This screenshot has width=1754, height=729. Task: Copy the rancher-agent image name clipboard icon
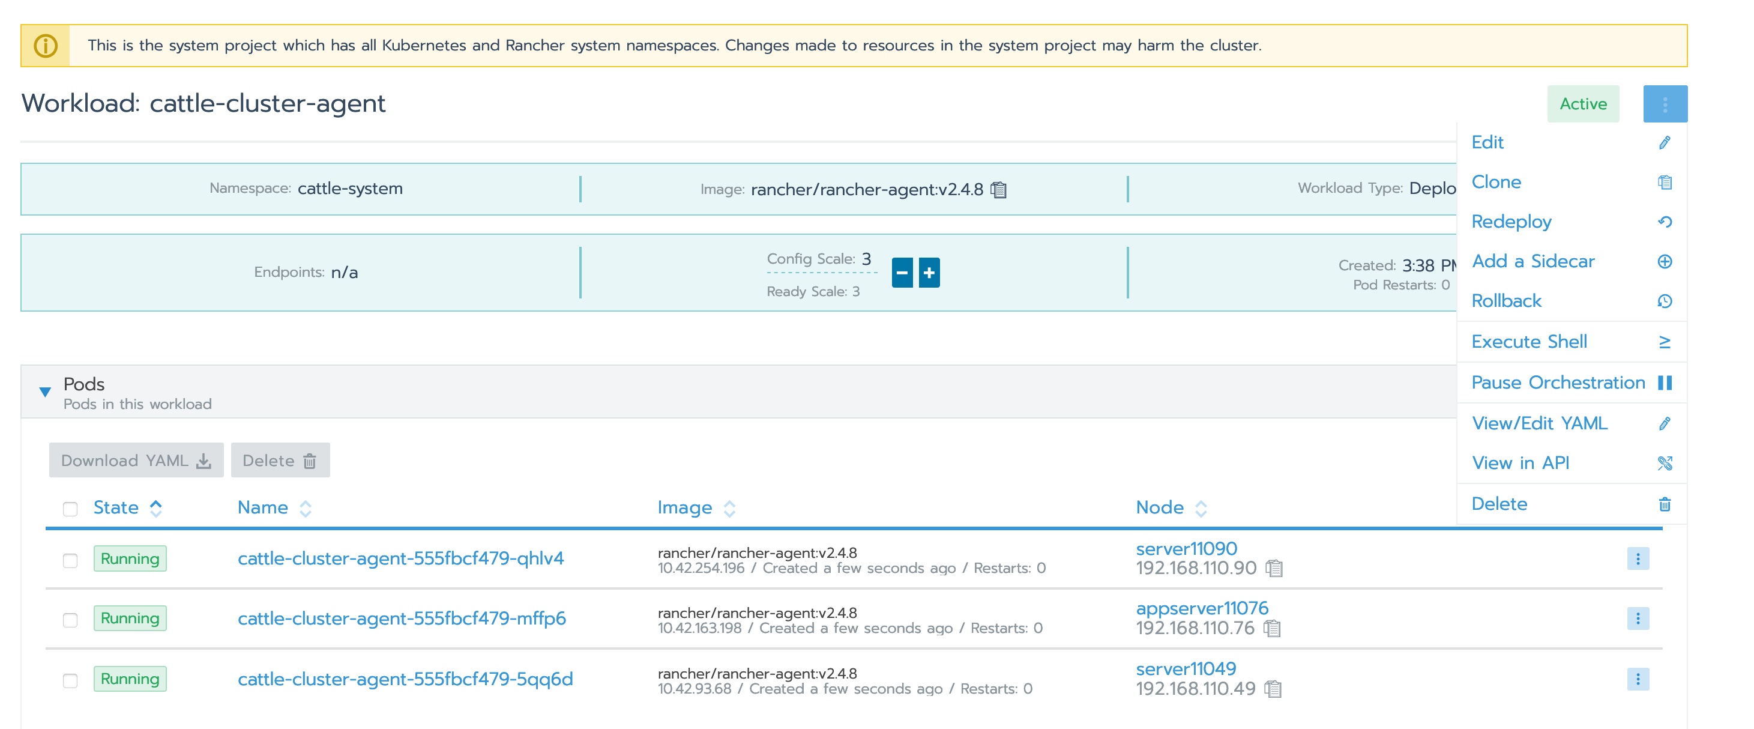pos(998,189)
